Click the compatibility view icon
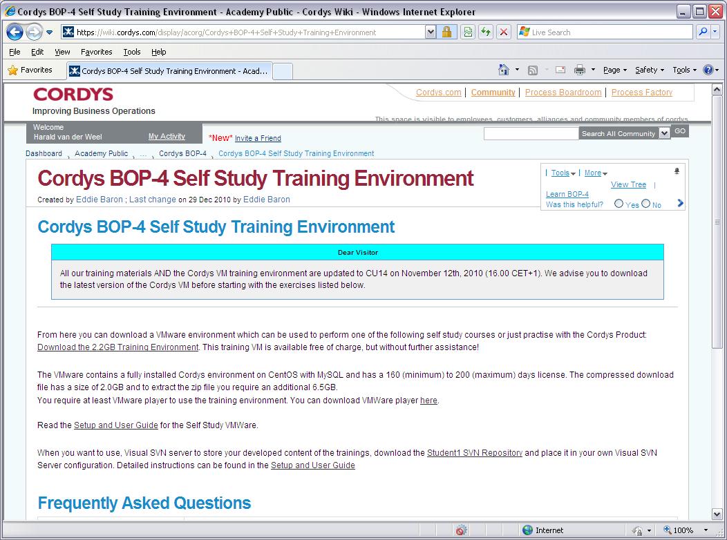 tap(468, 32)
